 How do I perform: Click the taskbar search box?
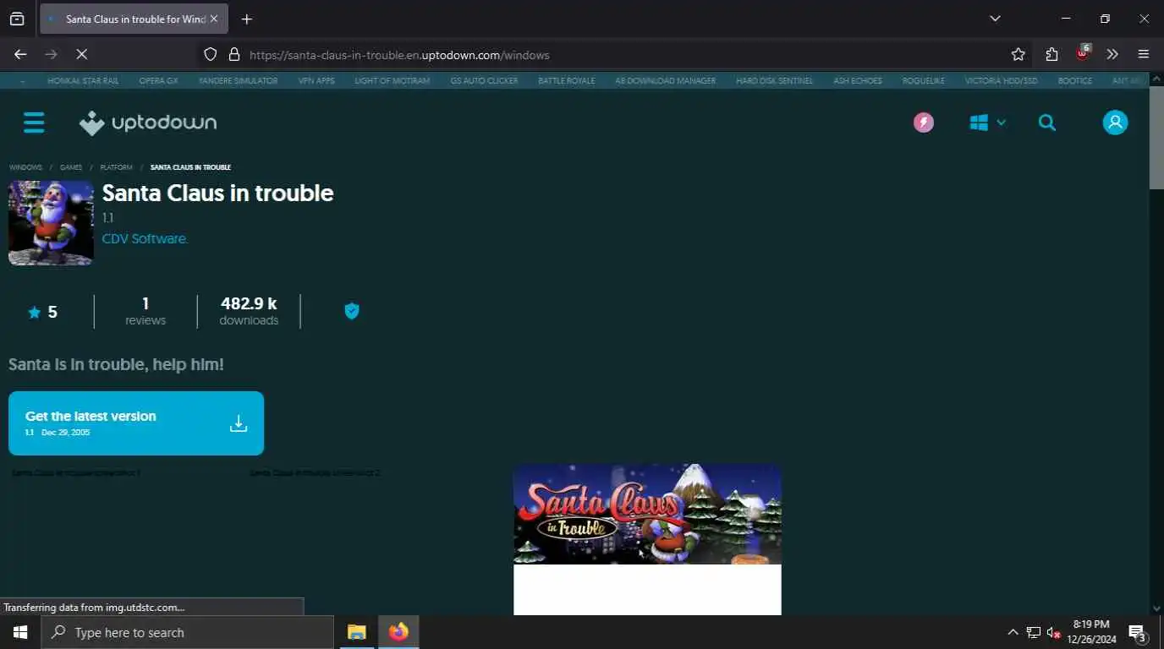click(187, 632)
